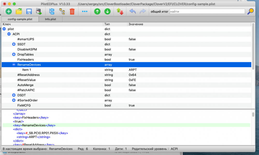Screen dimensions: 259x155
Task: Expand the #SortedOrder array node
Action: pos(14,100)
